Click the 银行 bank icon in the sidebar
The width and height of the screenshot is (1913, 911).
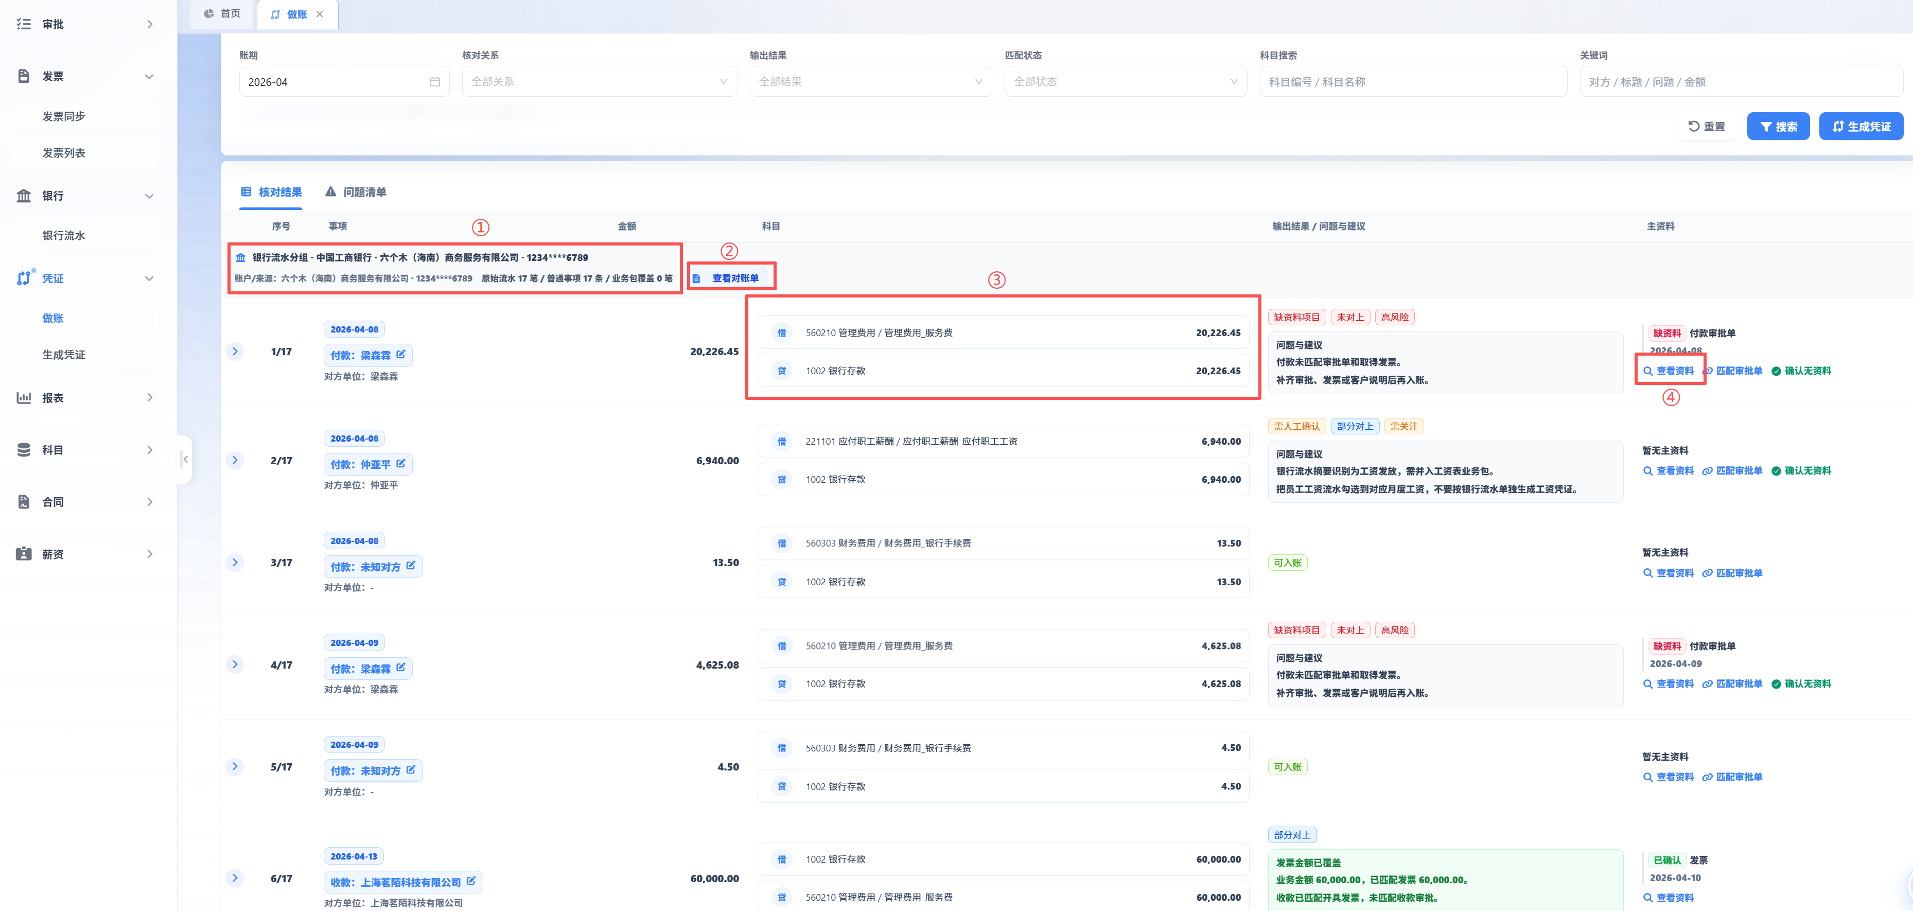pyautogui.click(x=24, y=195)
